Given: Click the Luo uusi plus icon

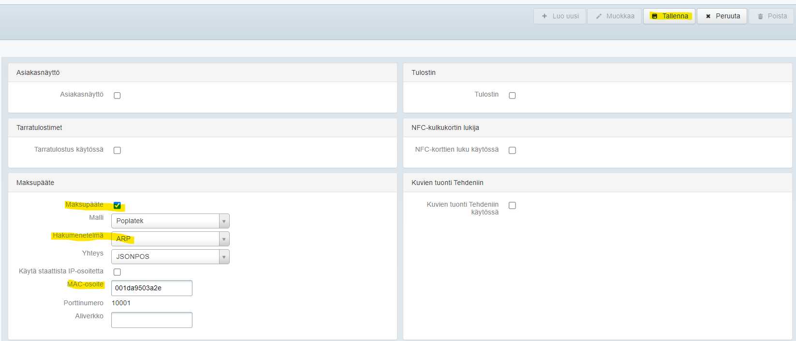Looking at the screenshot, I should tap(545, 16).
